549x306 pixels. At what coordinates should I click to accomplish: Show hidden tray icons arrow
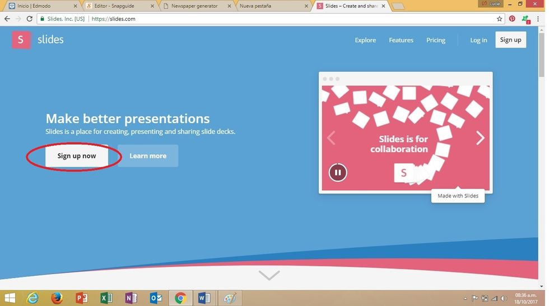tap(466, 298)
